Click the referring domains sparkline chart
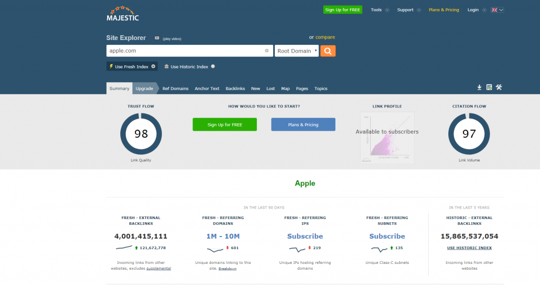540x286 pixels. tap(215, 249)
